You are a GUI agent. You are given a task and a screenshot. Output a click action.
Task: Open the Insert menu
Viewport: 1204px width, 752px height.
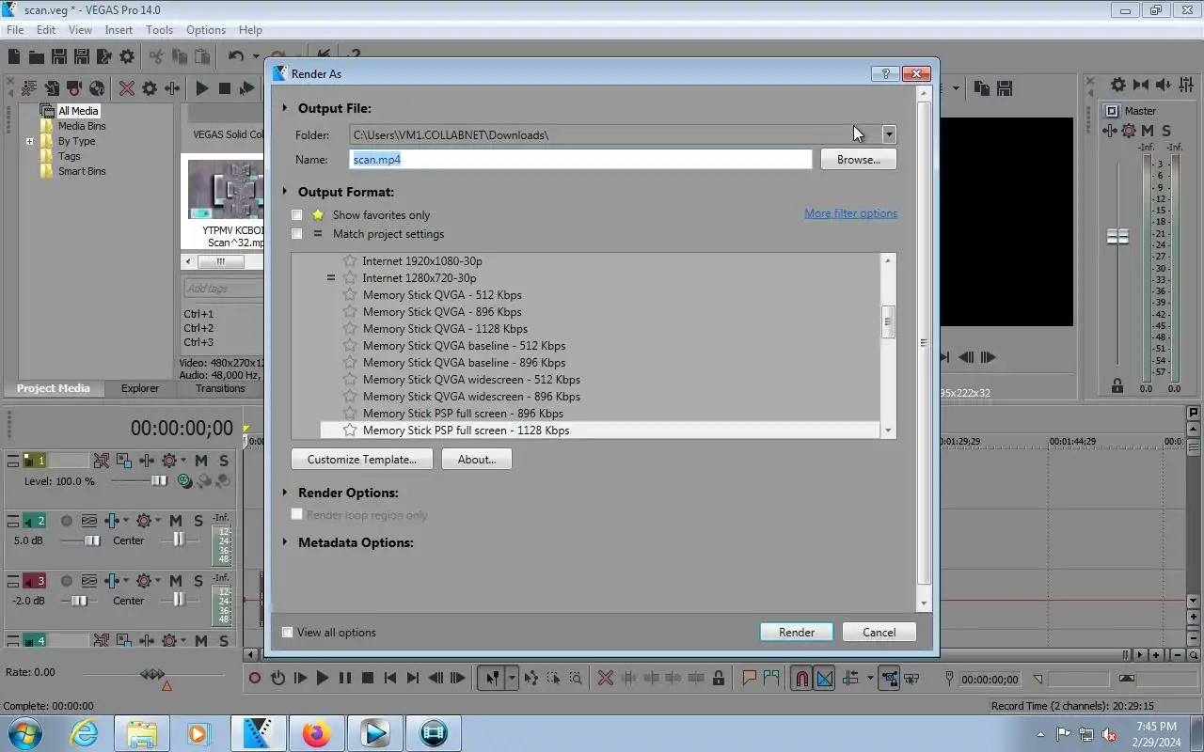coord(119,30)
